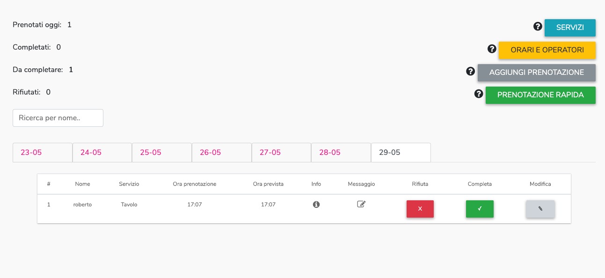Open the 25-05 date tab

pos(162,153)
